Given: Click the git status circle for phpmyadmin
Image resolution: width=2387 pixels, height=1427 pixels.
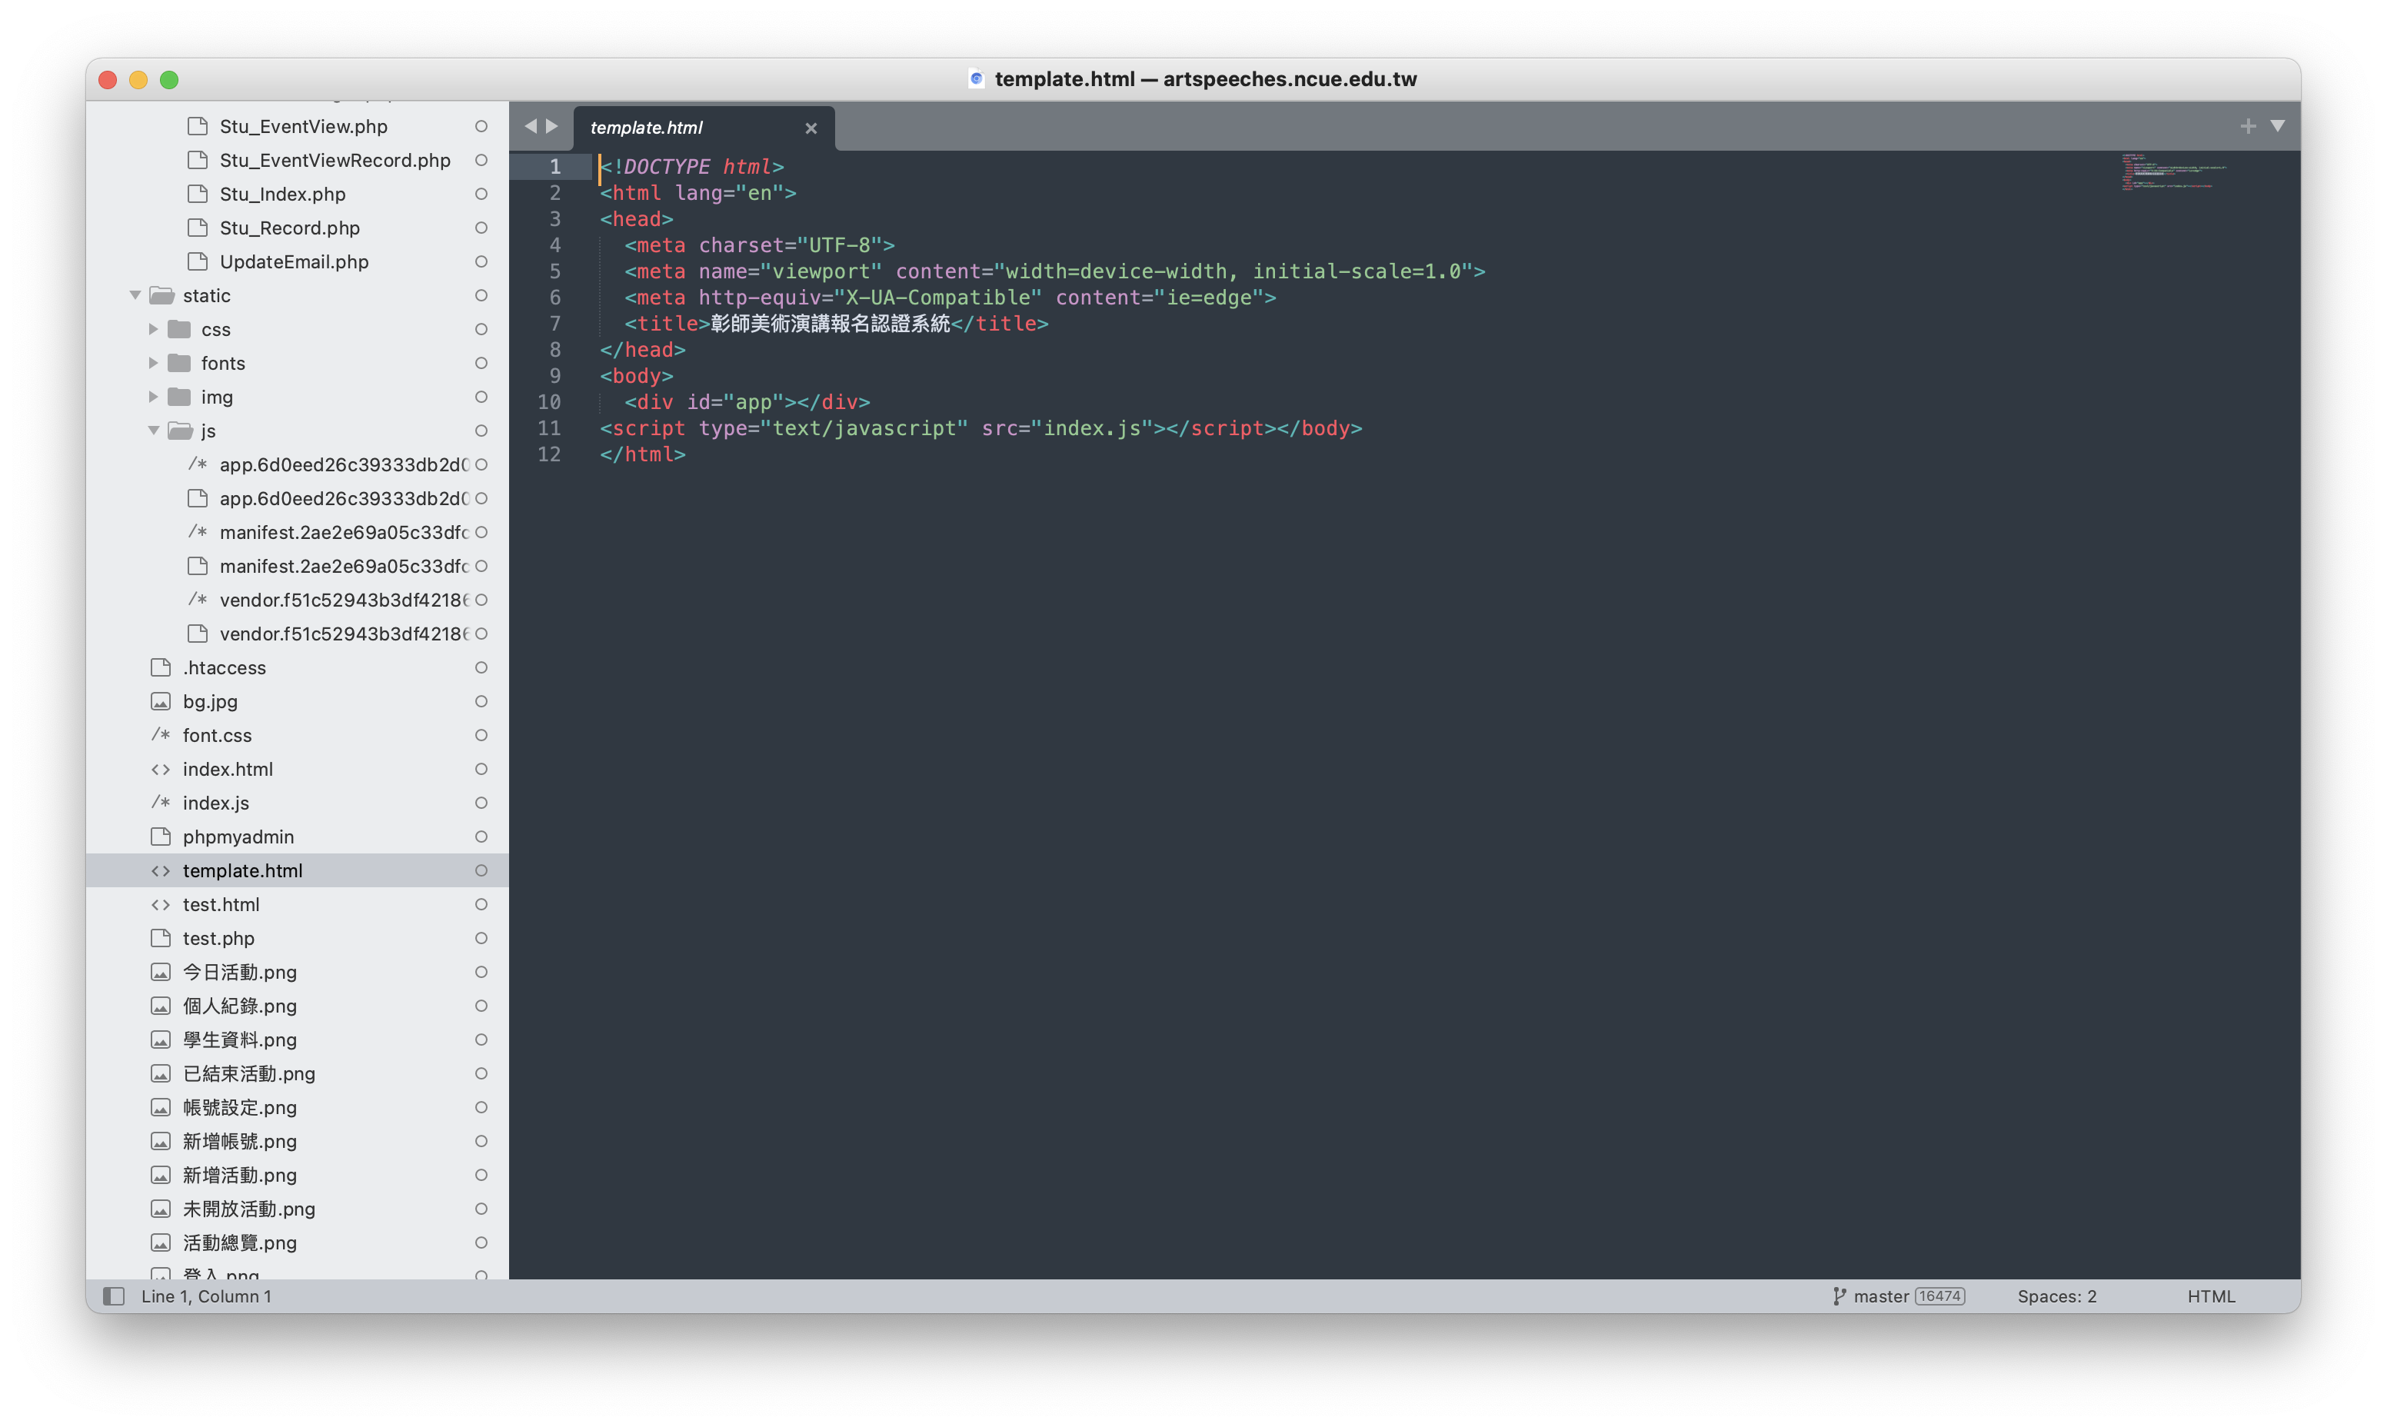Looking at the screenshot, I should tap(481, 837).
